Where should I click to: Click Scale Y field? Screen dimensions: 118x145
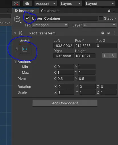click(87, 92)
